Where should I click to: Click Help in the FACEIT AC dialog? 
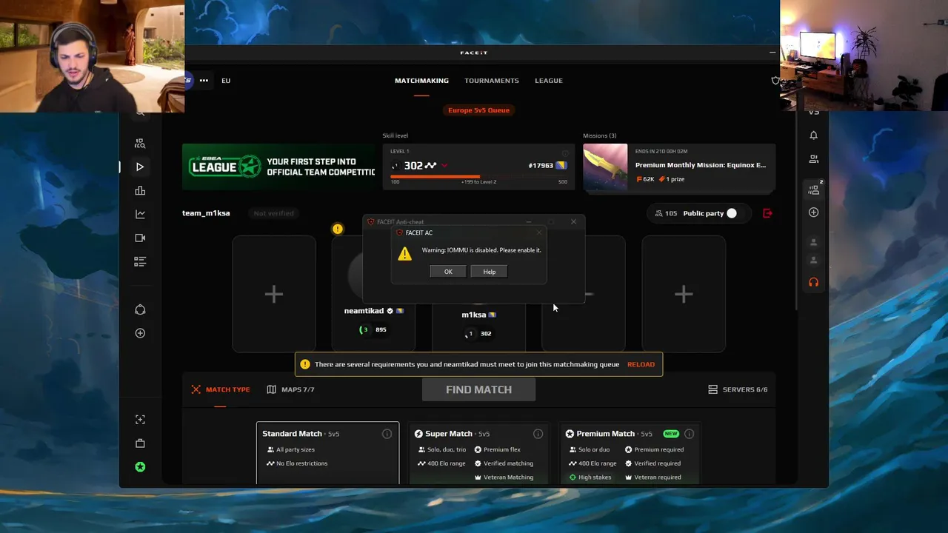click(489, 272)
